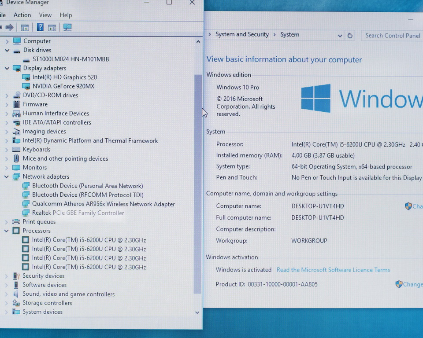Viewport: 423px width, 338px height.
Task: Click the Print queues printer icon
Action: (x=16, y=221)
